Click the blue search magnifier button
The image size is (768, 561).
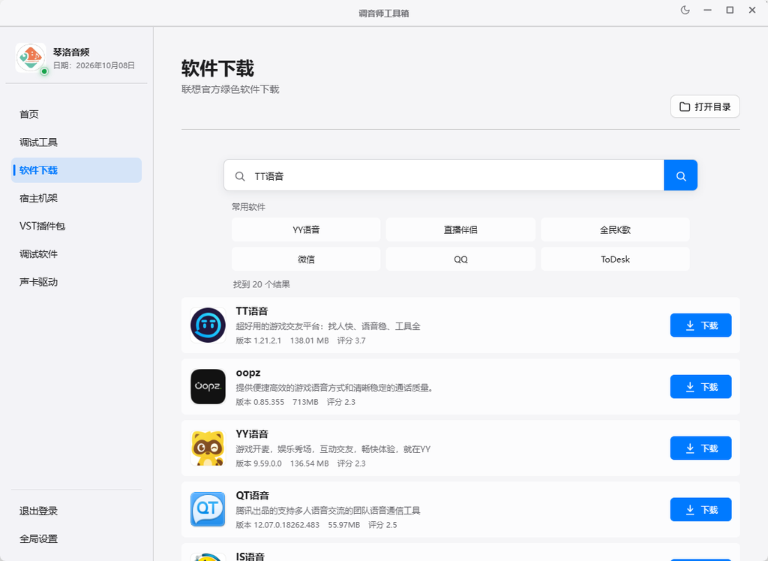pos(681,176)
